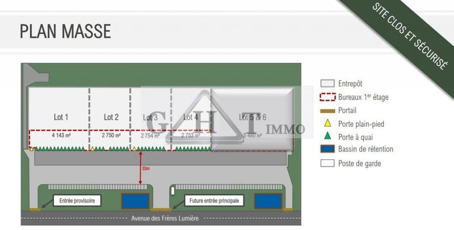Click the PLAN MASSE heading
Screen dimensions: 454x230
coord(65,31)
